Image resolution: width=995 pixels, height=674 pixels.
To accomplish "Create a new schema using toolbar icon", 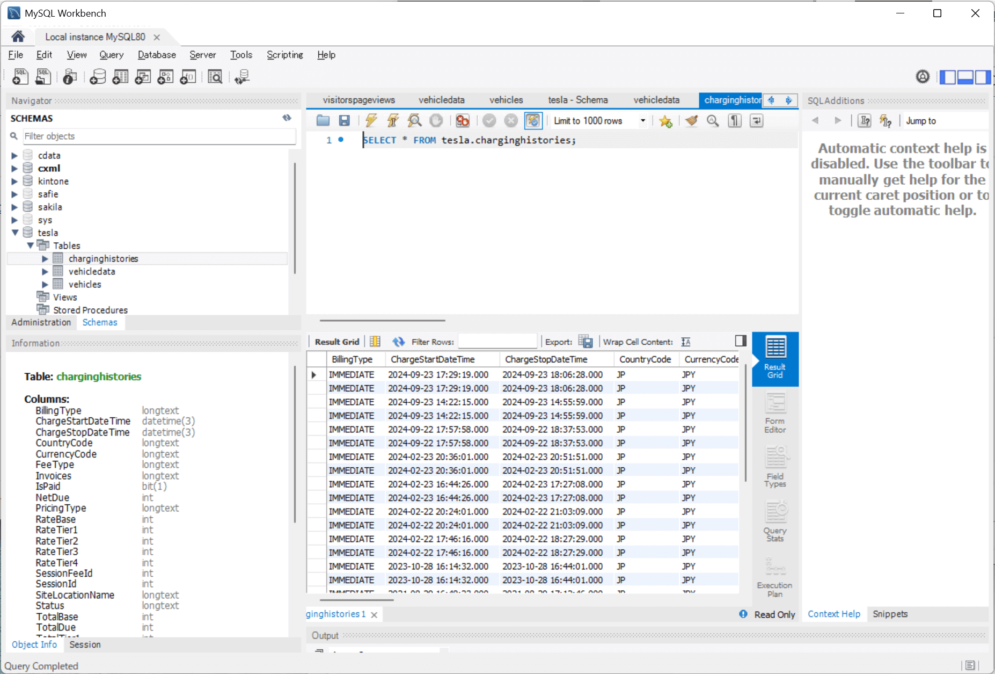I will 98,77.
